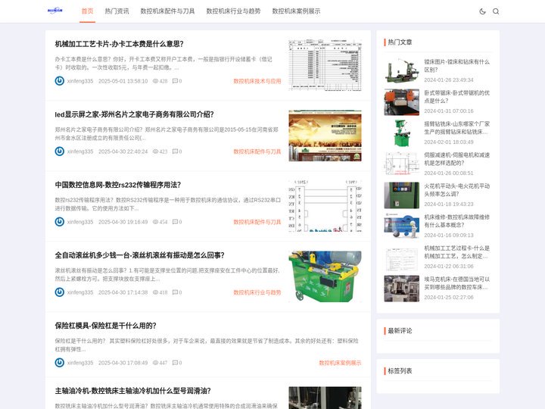Open category tag 数控机床案例展示 on 保险杠 post
545x409 pixels.
tap(340, 362)
